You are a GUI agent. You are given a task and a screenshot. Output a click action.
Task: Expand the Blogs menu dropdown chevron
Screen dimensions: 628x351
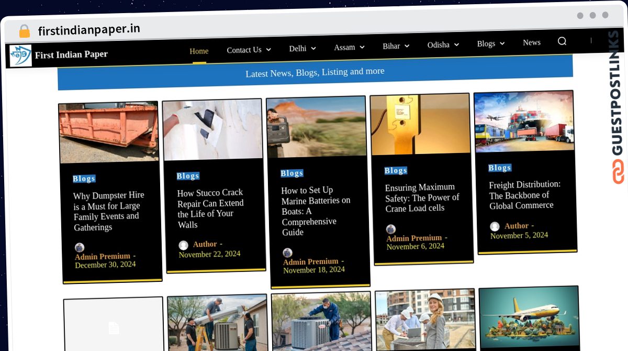[502, 43]
